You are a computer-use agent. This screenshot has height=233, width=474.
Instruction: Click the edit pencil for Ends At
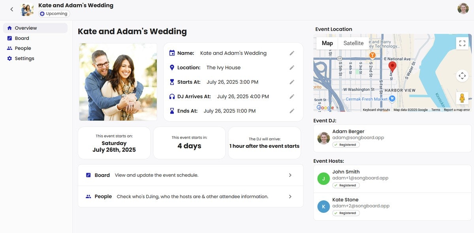coord(292,111)
